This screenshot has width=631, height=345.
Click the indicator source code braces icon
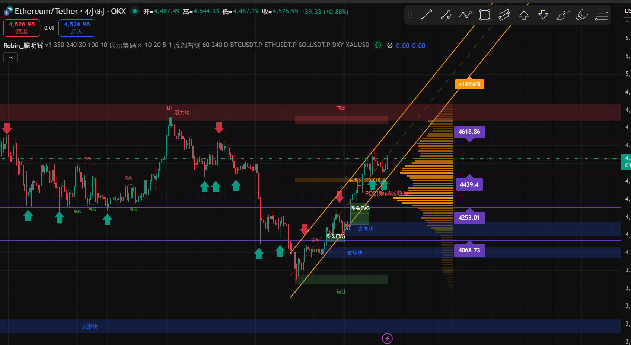tap(378, 45)
